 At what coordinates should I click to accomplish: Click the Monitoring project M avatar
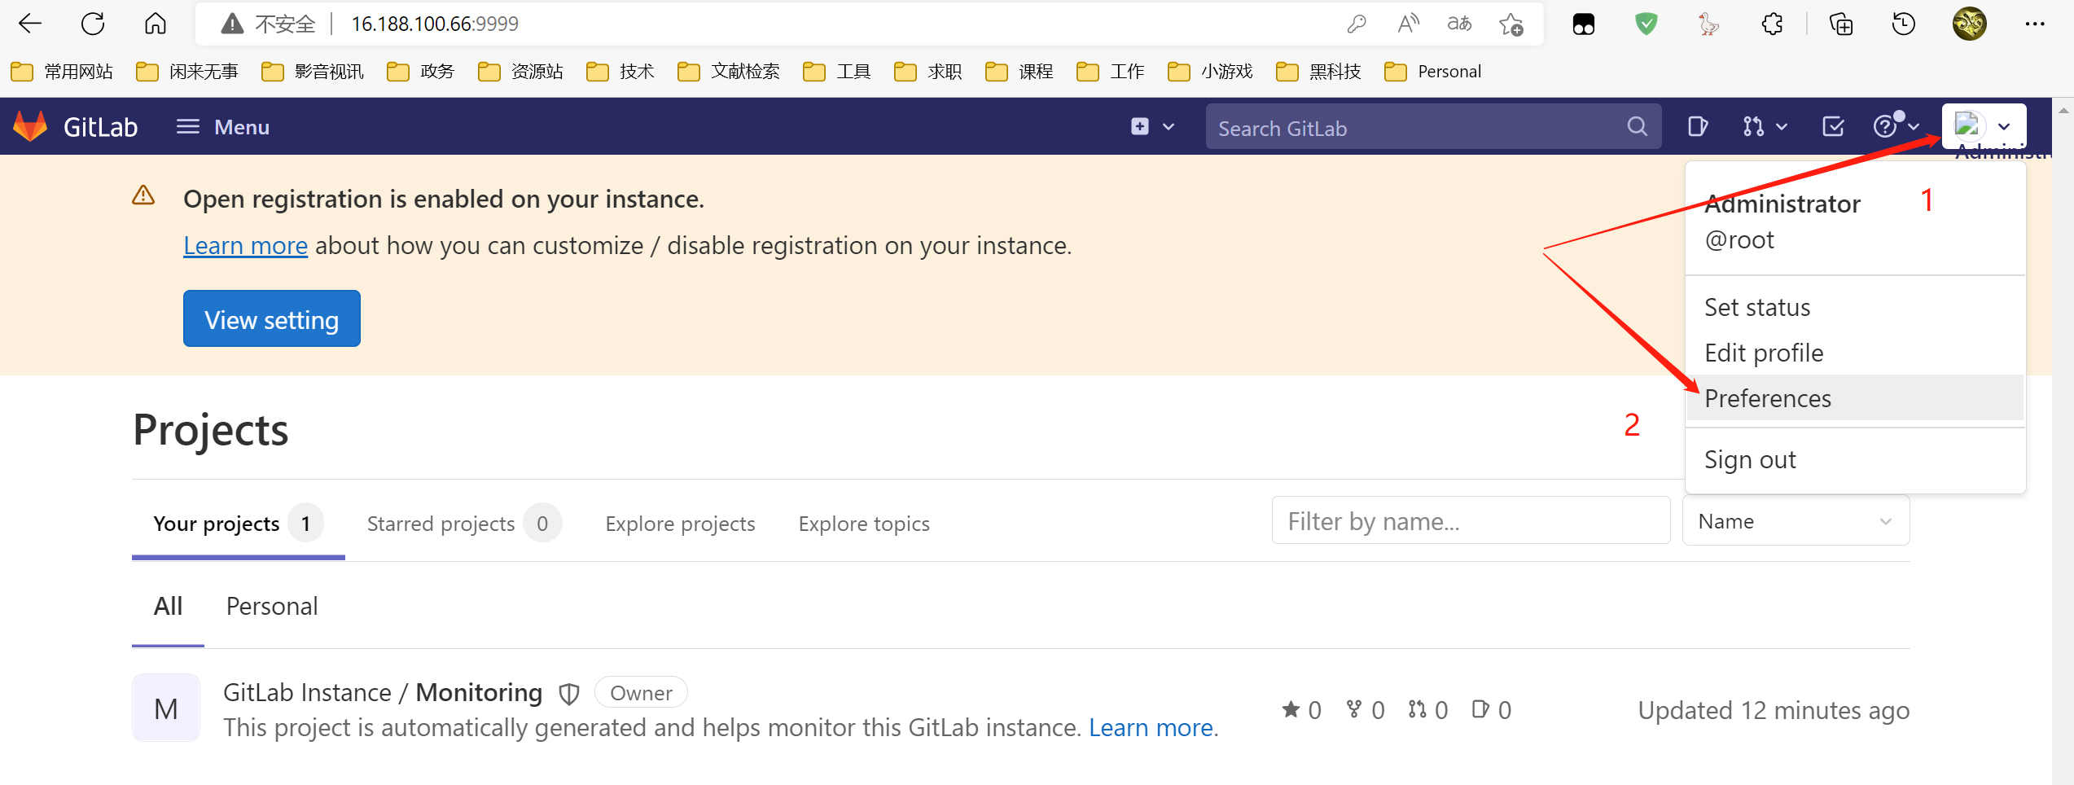click(x=166, y=708)
